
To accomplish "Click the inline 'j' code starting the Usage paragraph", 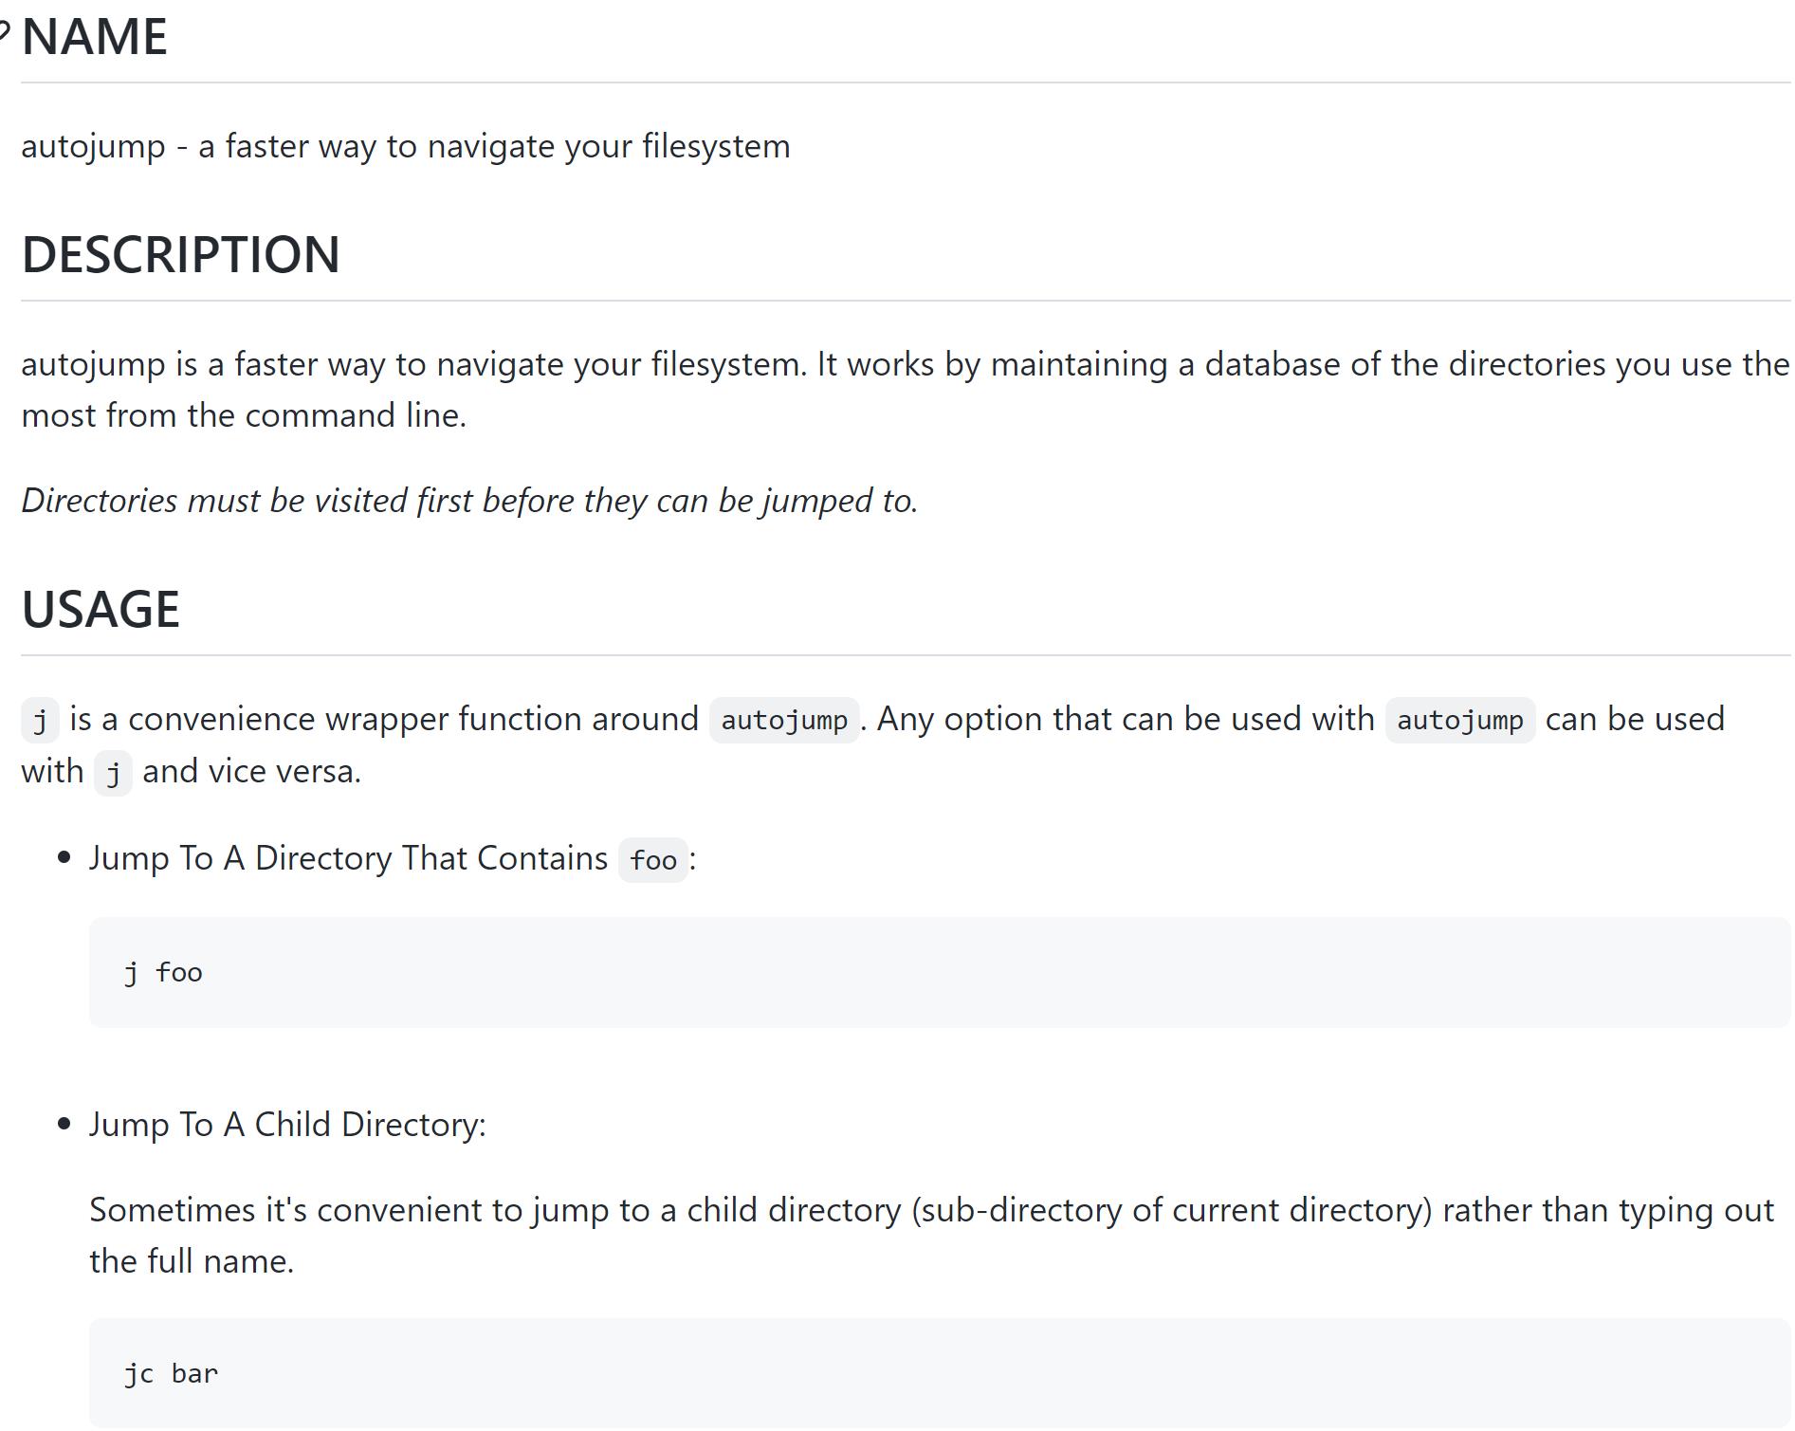I will click(40, 720).
